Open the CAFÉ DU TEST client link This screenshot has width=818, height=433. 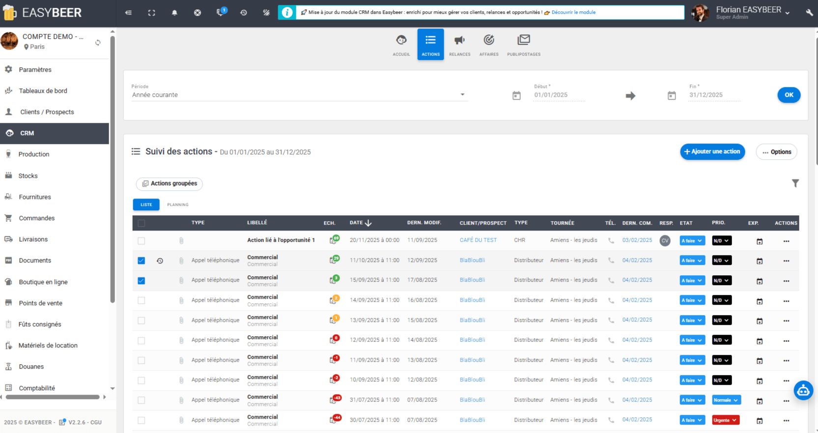click(x=478, y=240)
